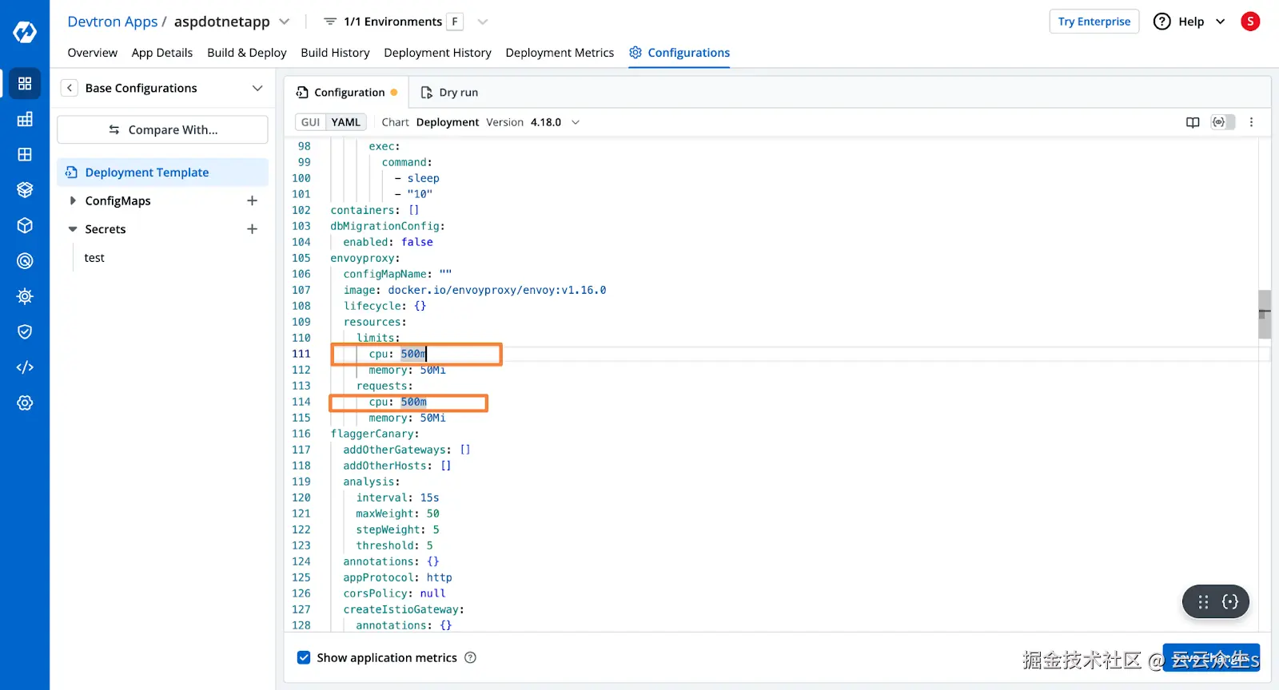Select Deployment Template in side list
Image resolution: width=1279 pixels, height=690 pixels.
(162, 172)
